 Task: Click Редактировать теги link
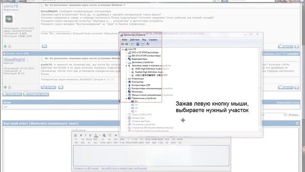point(288,102)
